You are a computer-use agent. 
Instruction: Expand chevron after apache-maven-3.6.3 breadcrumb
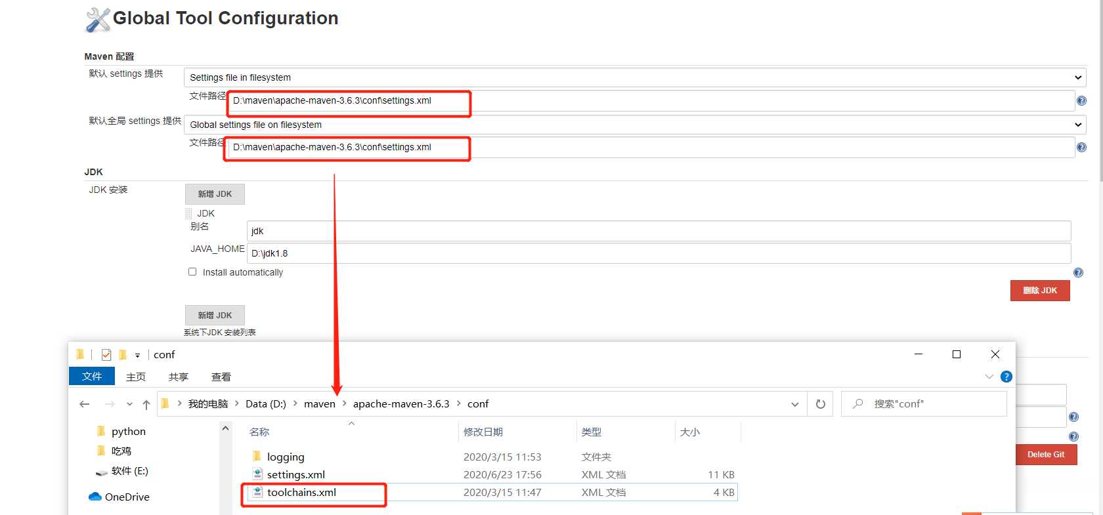pyautogui.click(x=458, y=403)
